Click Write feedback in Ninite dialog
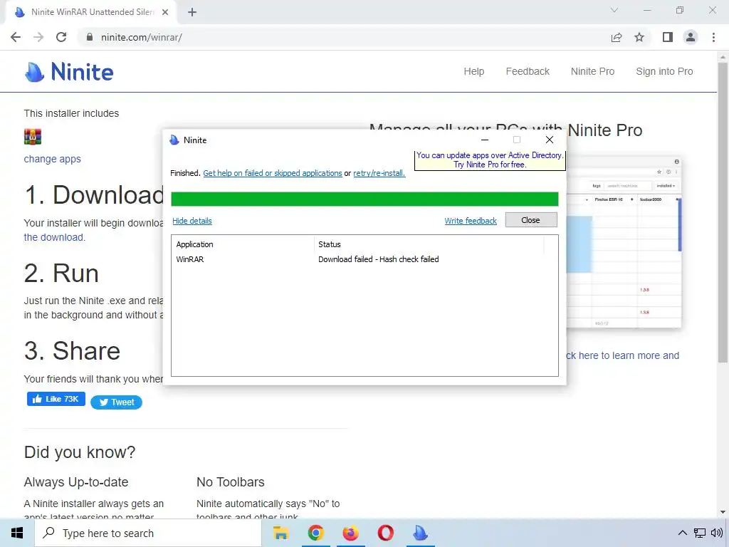This screenshot has height=547, width=729. click(x=471, y=221)
